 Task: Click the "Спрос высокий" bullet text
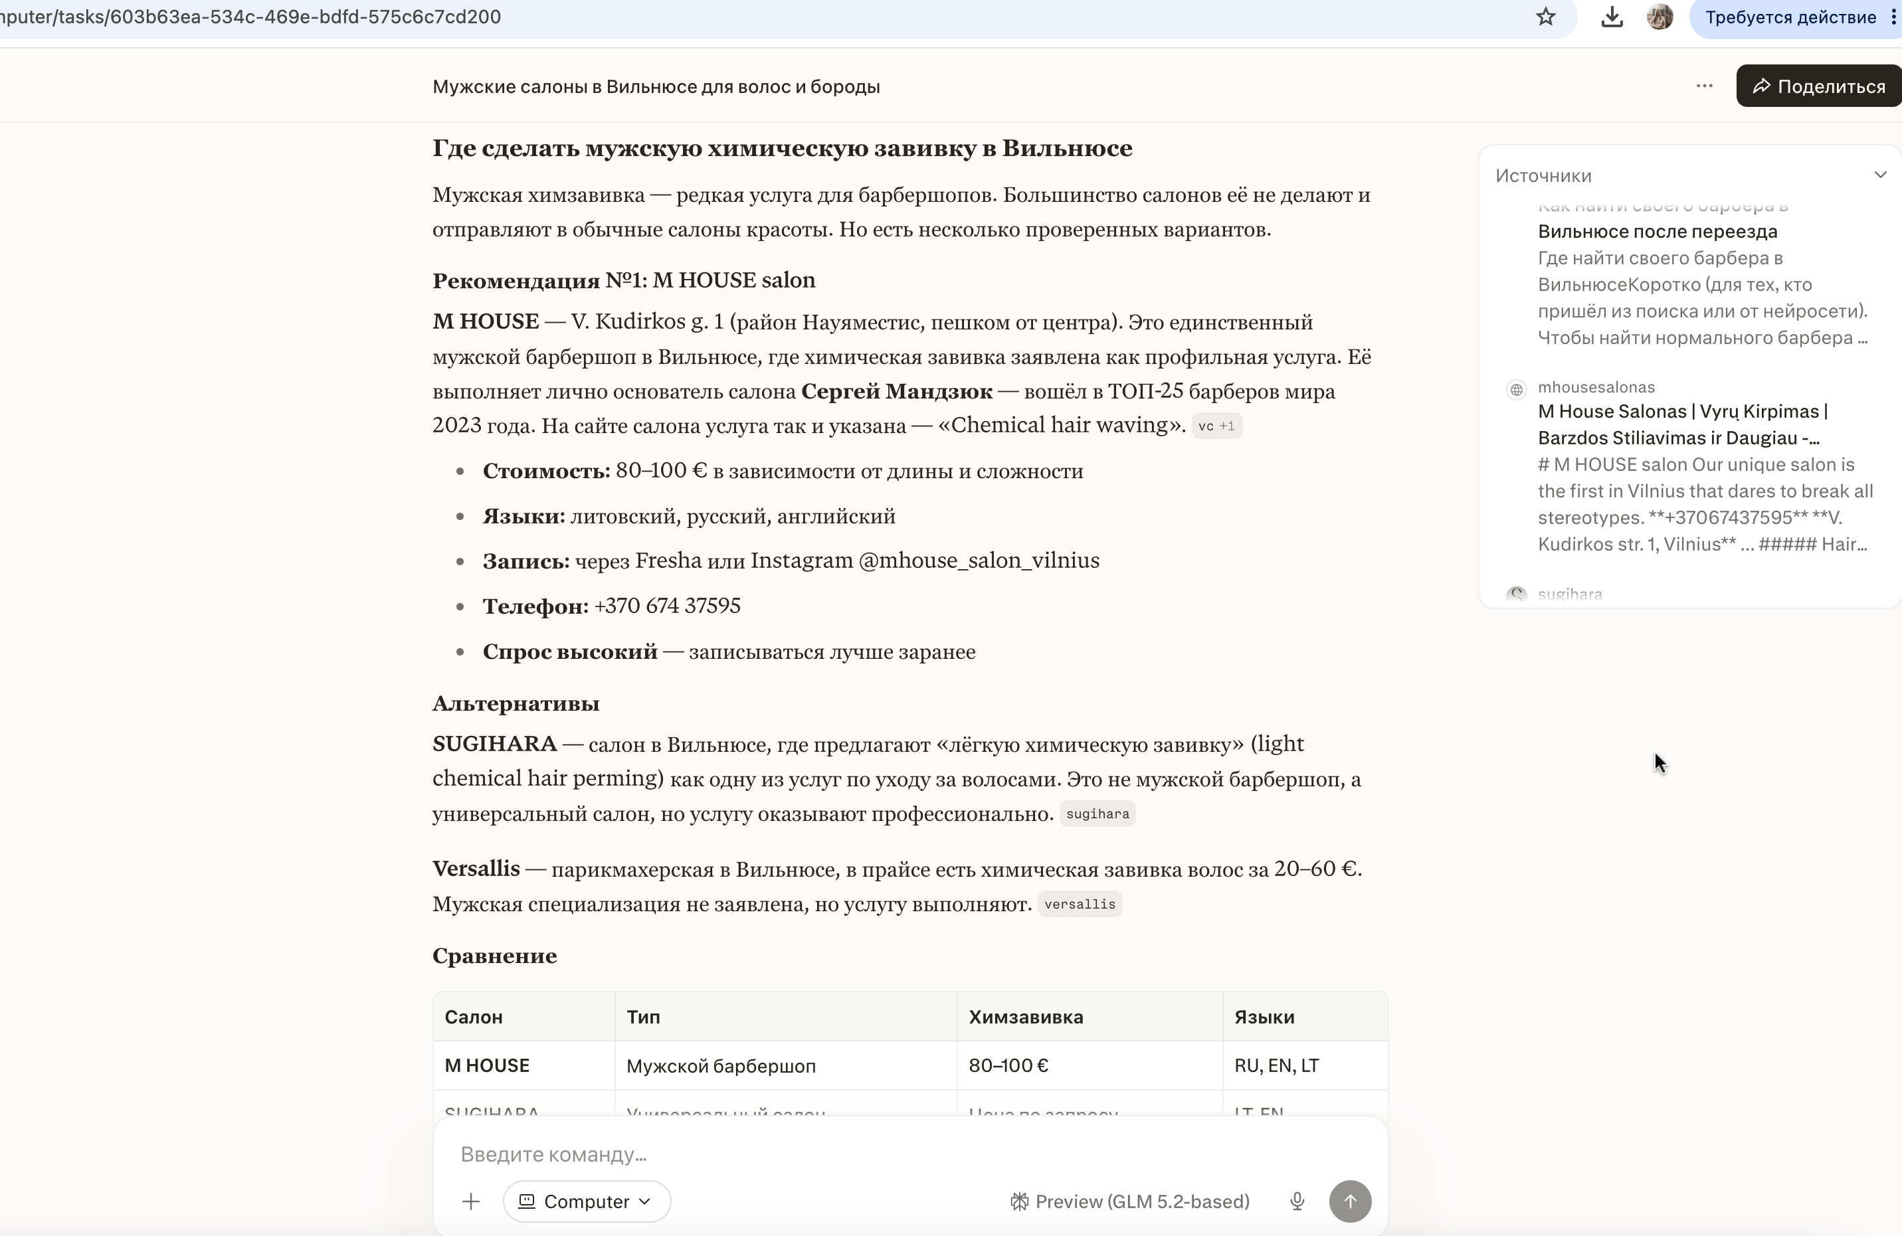(x=570, y=652)
